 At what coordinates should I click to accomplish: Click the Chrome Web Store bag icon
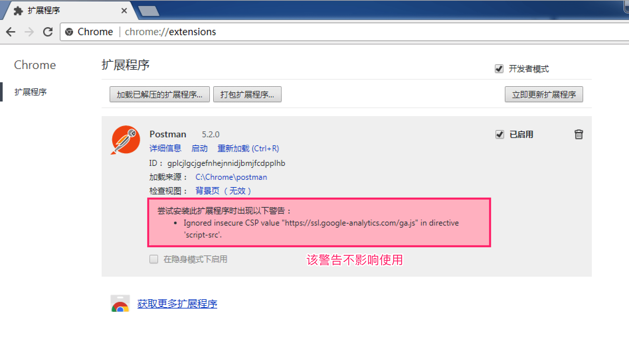[x=120, y=303]
